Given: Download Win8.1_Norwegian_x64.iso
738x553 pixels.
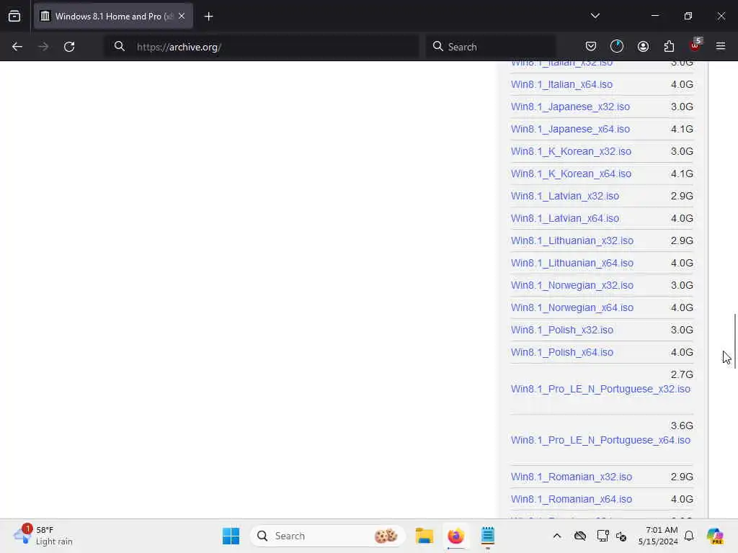Looking at the screenshot, I should (572, 308).
